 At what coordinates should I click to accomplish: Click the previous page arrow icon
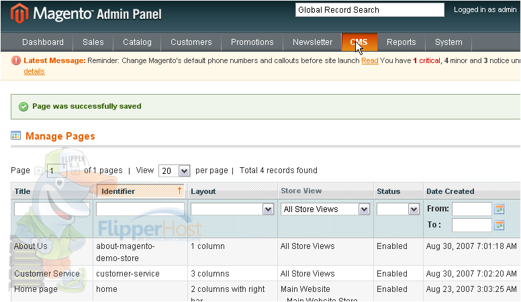pyautogui.click(x=39, y=170)
